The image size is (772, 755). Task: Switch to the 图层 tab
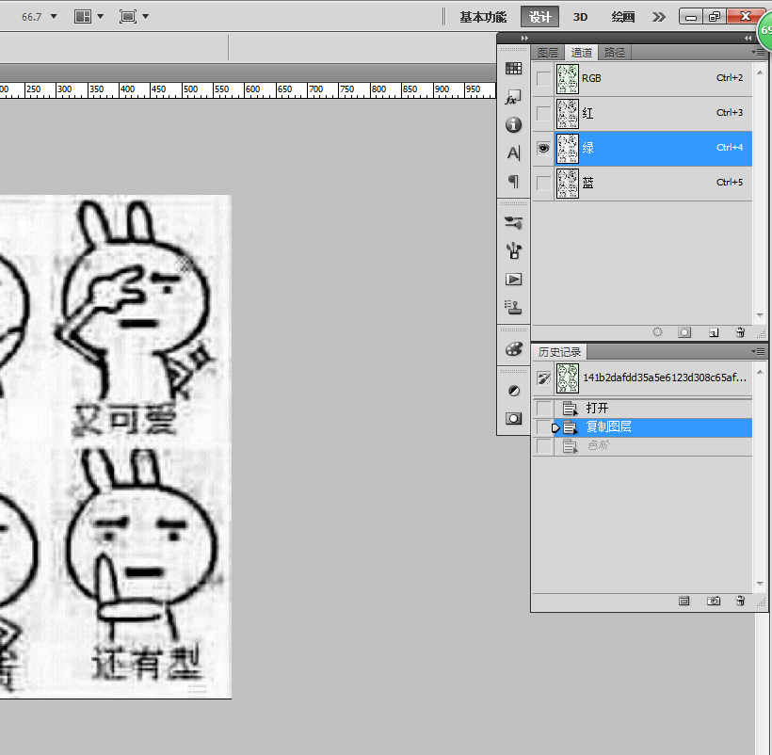tap(548, 53)
